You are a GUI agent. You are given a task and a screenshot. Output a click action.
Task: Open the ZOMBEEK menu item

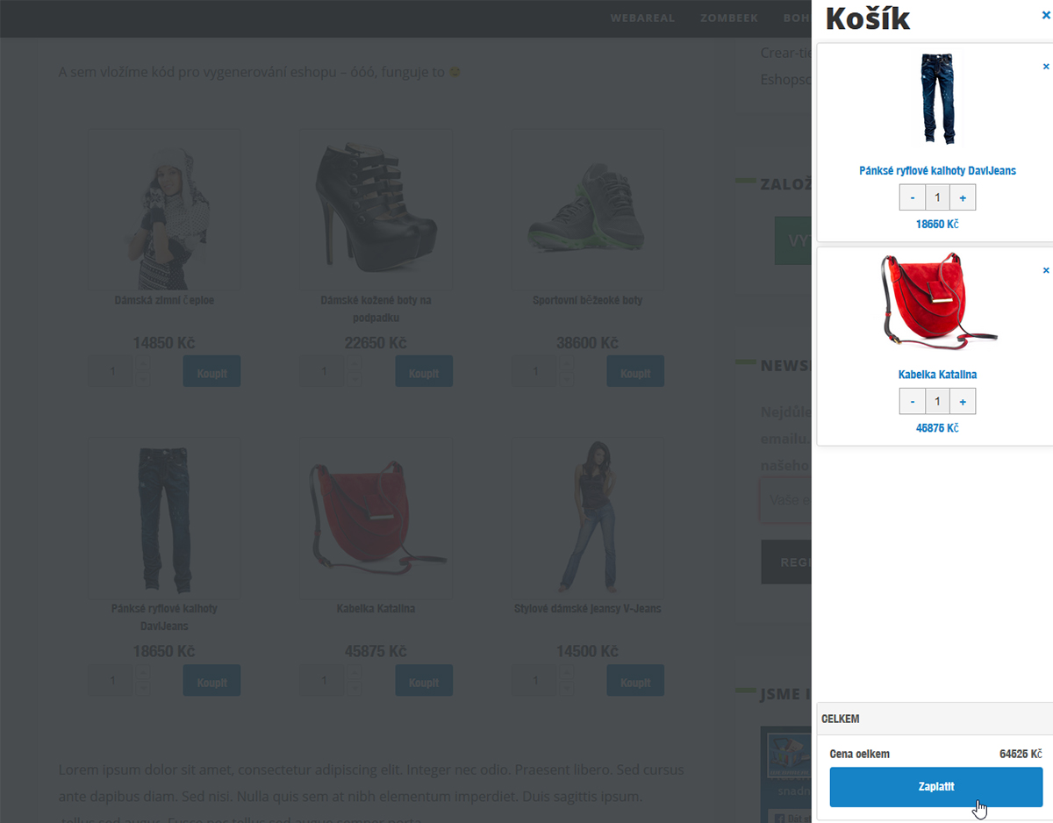729,18
